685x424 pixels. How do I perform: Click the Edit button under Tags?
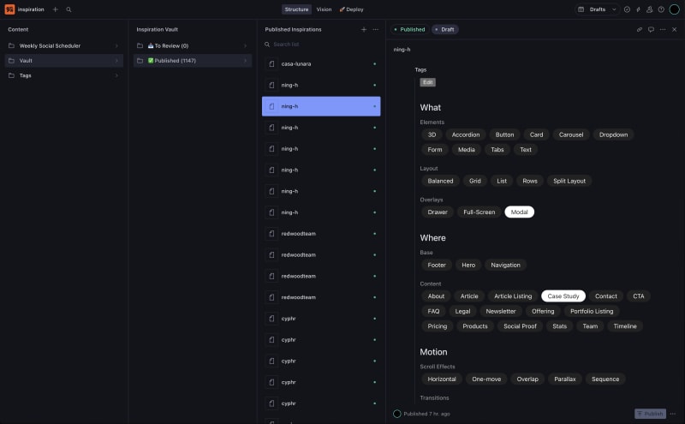coord(427,82)
